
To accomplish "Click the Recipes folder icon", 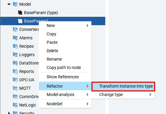I will click(x=15, y=46).
